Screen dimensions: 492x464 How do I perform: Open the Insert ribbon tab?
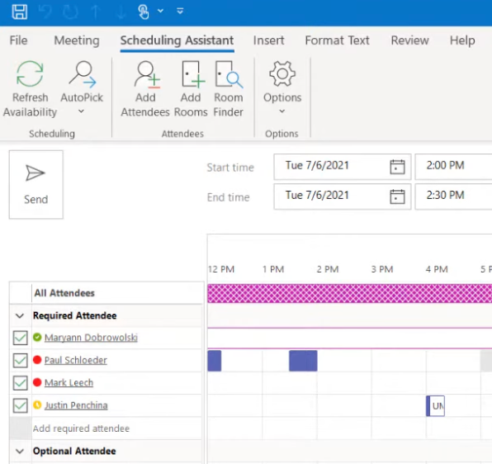coord(268,40)
